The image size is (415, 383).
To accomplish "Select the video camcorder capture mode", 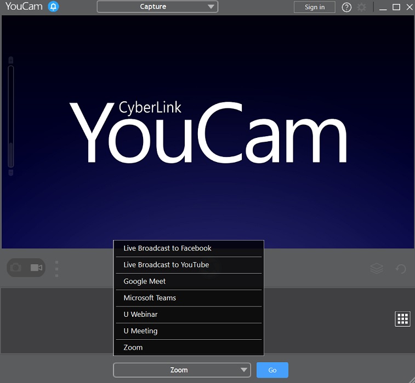I will [36, 268].
